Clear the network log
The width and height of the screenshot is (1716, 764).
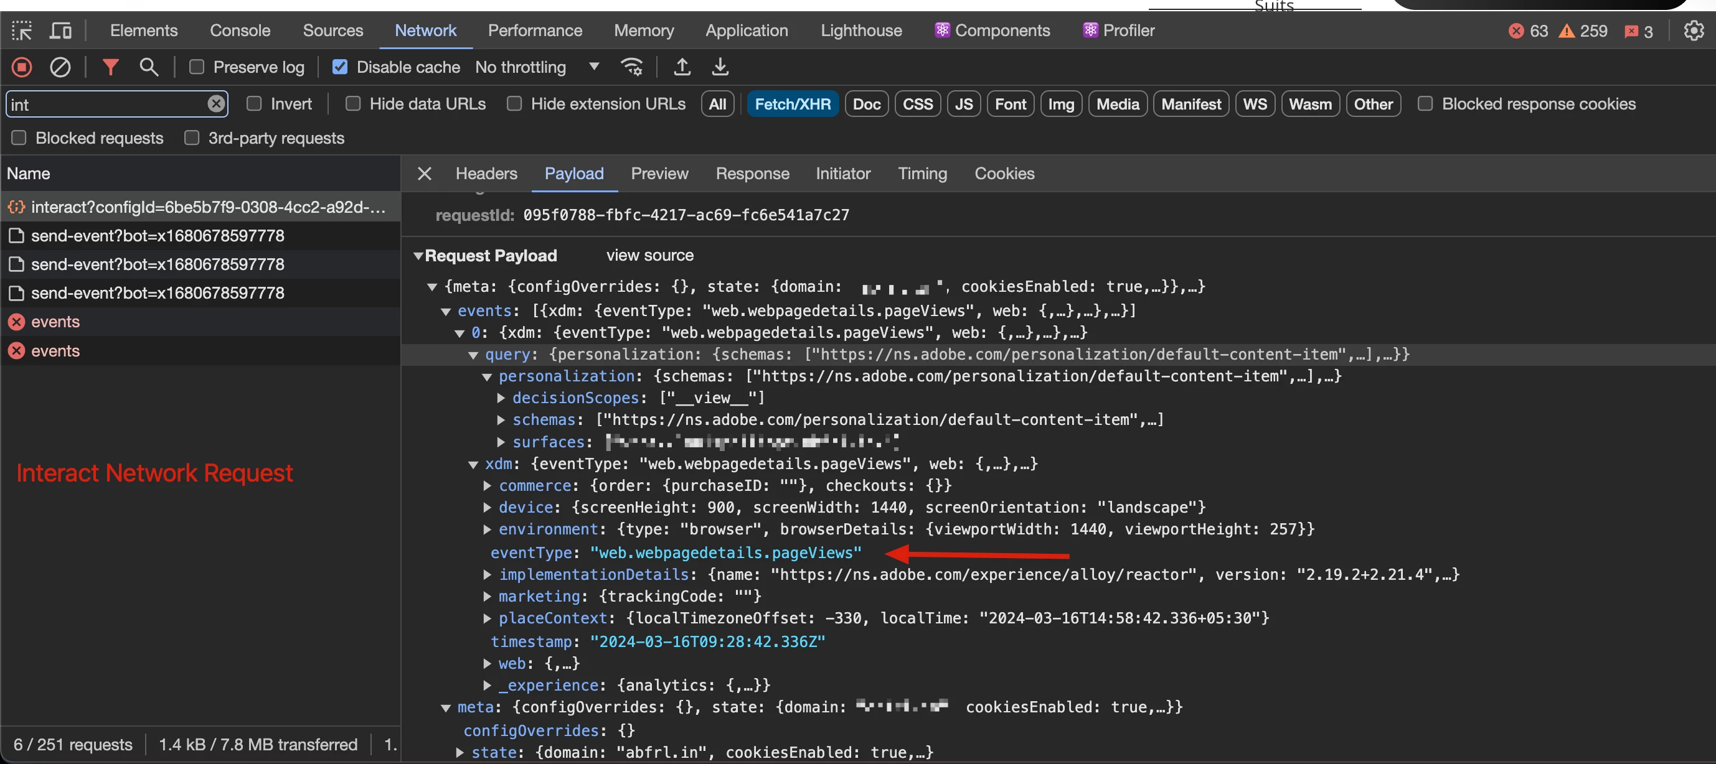pos(60,67)
